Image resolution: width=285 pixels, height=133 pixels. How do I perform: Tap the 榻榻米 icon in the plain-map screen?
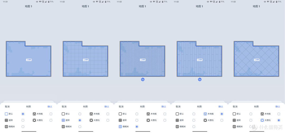pos(6,127)
